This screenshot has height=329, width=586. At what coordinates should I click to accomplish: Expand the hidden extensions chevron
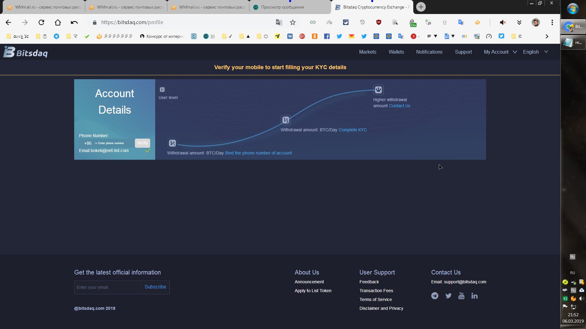click(x=519, y=22)
